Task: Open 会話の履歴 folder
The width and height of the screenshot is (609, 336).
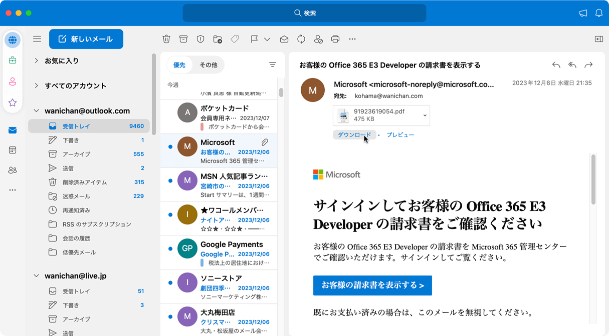Action: click(x=88, y=238)
